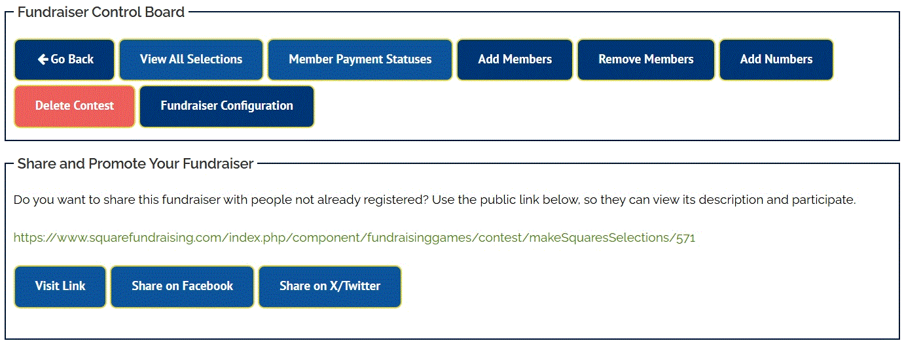Click the red Delete Contest button
The width and height of the screenshot is (904, 345).
pyautogui.click(x=75, y=106)
